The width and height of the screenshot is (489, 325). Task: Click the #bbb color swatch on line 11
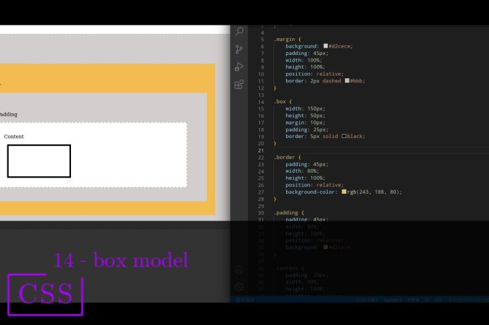pyautogui.click(x=346, y=80)
